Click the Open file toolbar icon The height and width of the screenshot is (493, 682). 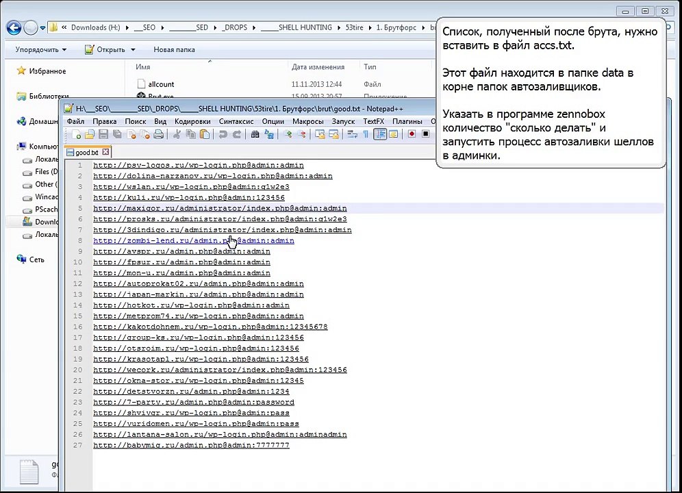click(90, 134)
